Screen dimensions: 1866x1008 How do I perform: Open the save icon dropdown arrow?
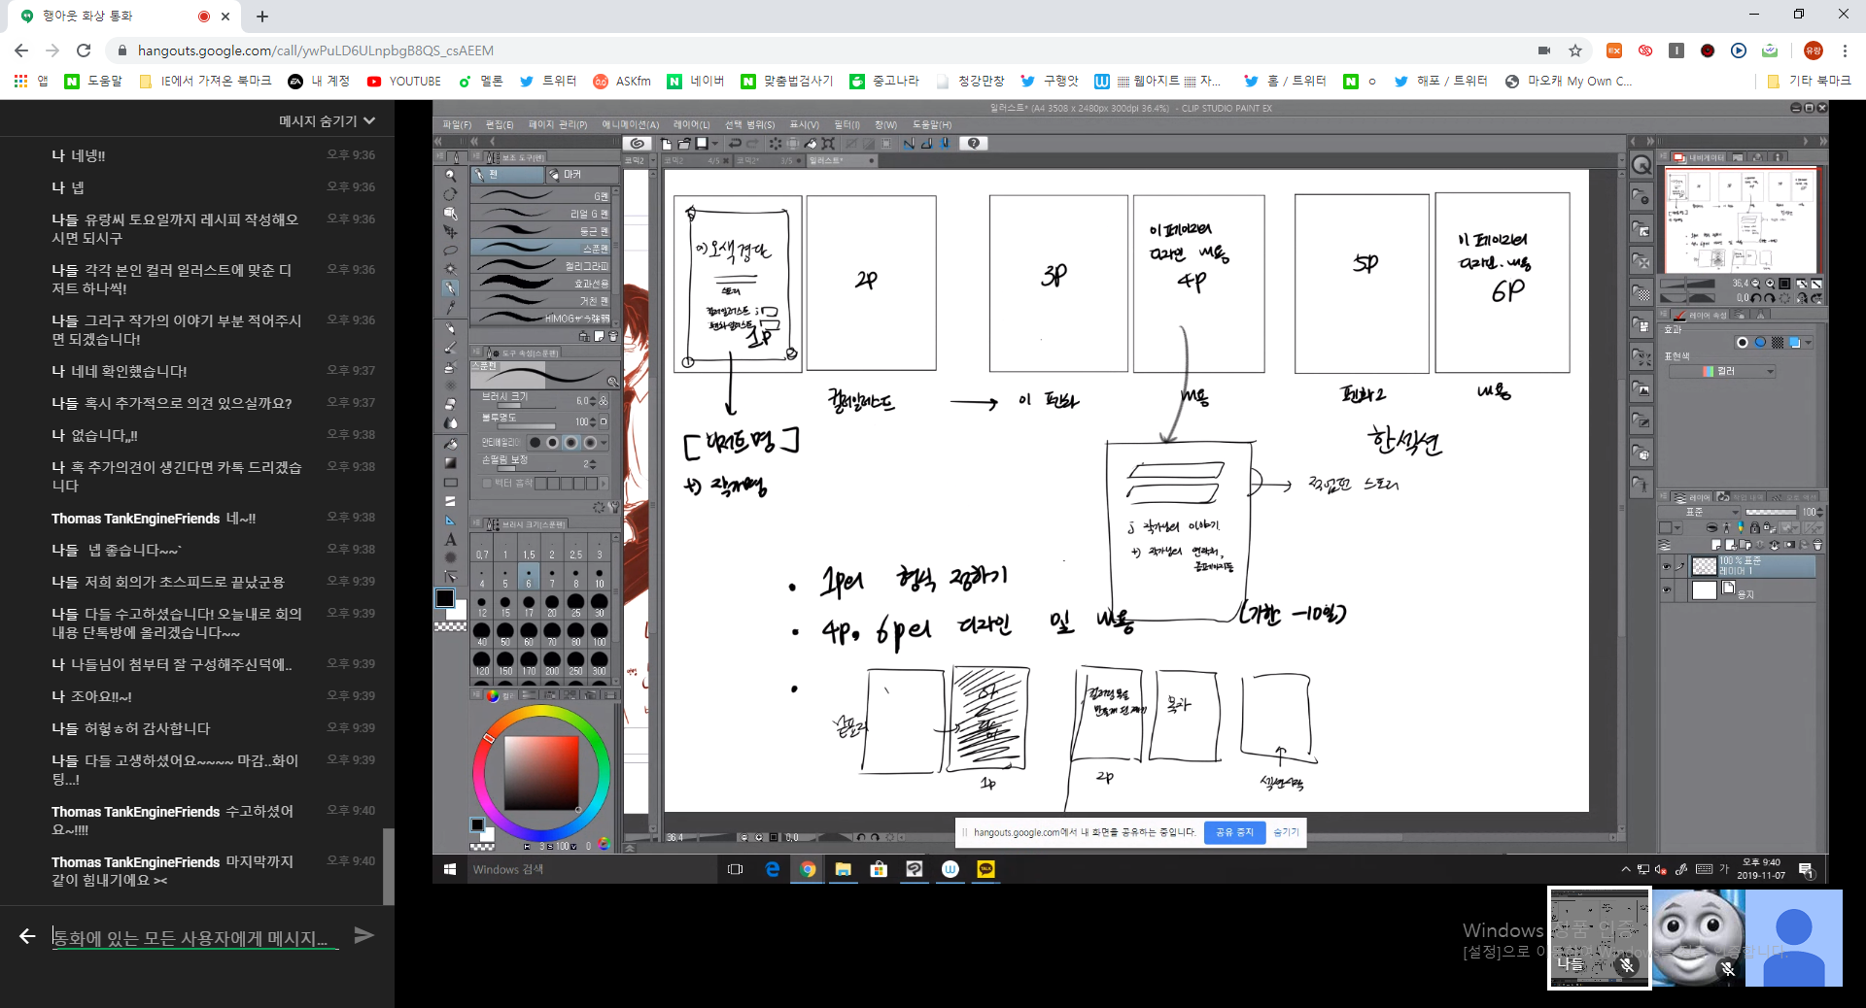715,143
